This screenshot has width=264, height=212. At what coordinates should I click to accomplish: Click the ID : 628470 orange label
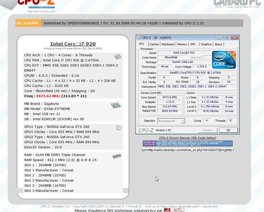click(28, 23)
